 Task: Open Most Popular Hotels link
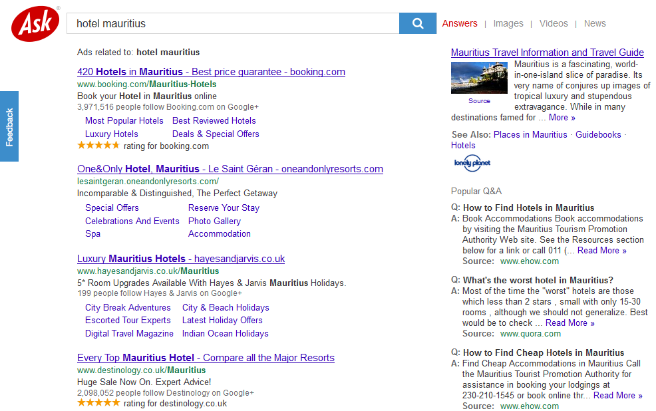[124, 121]
